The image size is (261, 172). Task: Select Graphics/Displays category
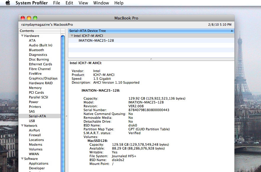(x=43, y=78)
